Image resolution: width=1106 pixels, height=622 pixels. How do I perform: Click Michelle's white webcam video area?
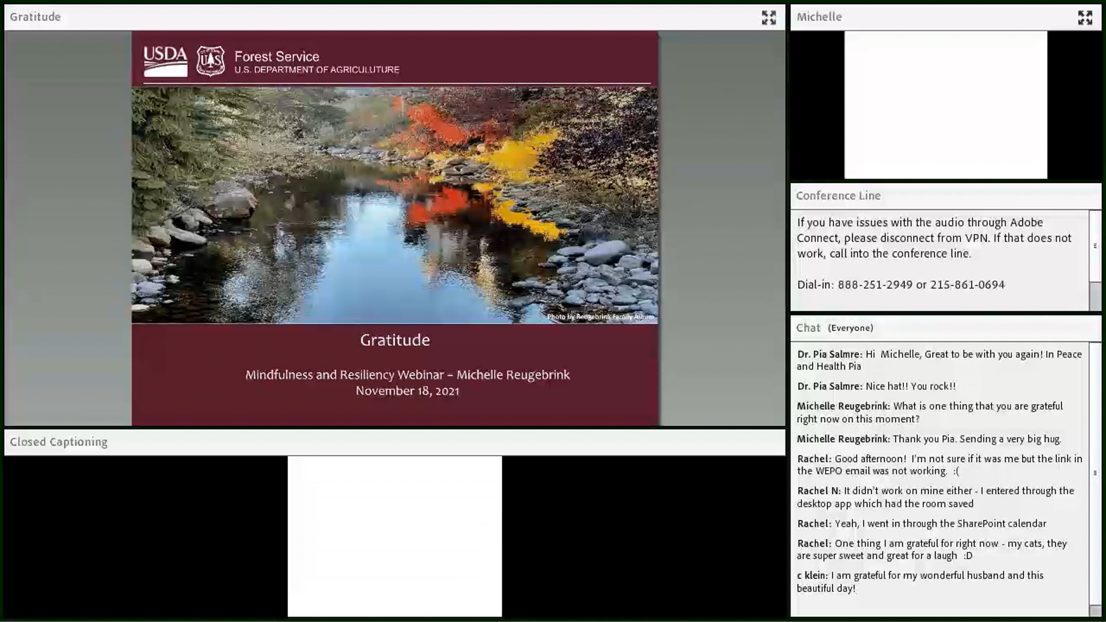945,105
